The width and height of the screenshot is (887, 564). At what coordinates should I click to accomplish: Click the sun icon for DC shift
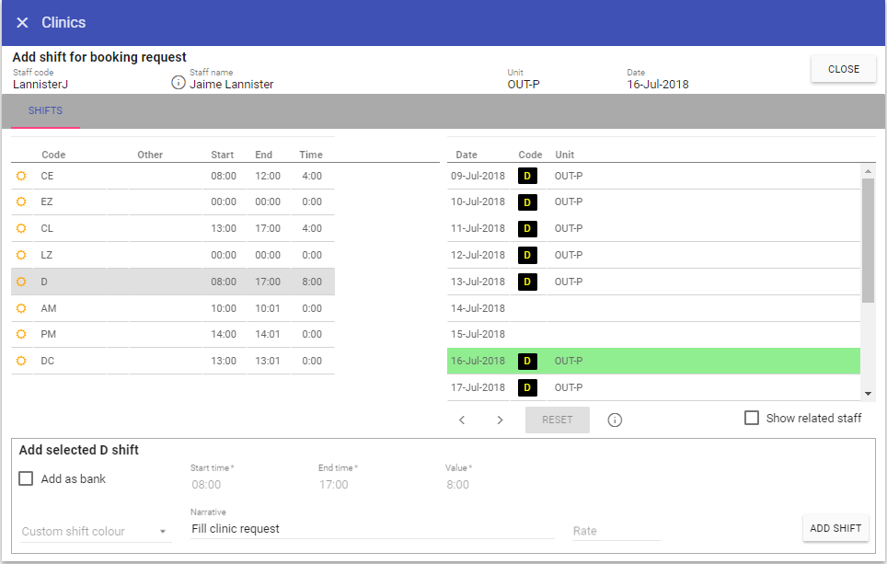[21, 361]
